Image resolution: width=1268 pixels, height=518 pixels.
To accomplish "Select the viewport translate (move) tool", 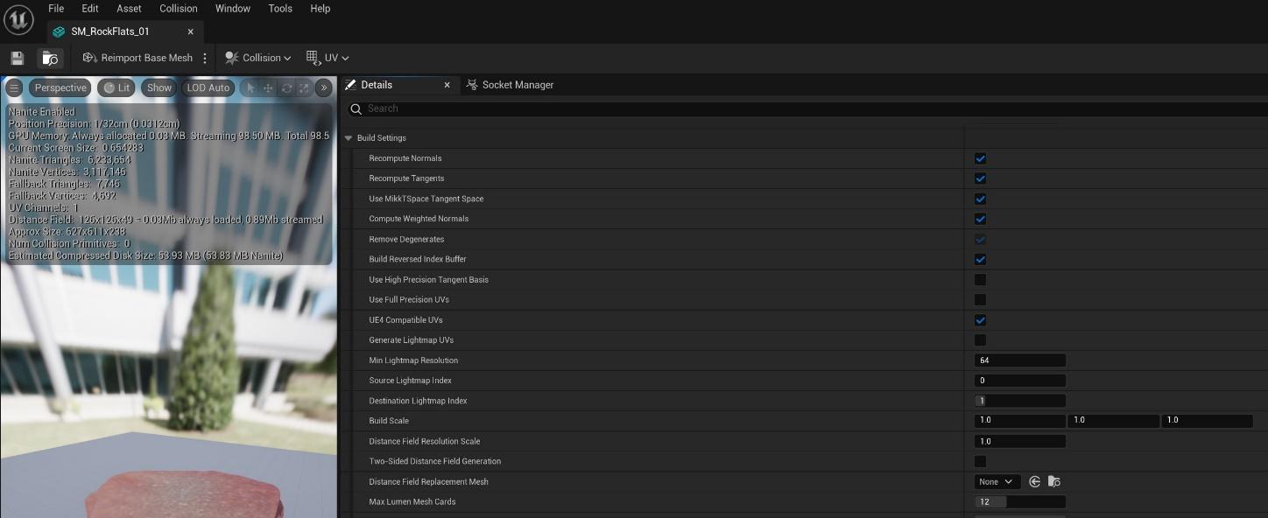I will [269, 87].
